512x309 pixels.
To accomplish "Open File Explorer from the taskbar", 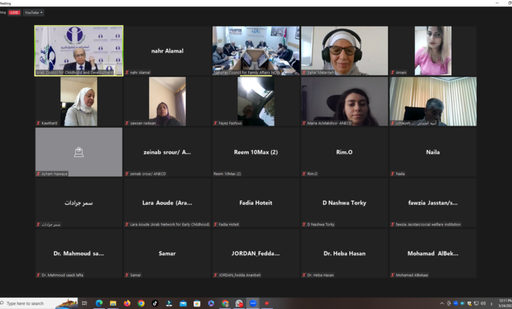I will click(x=113, y=303).
